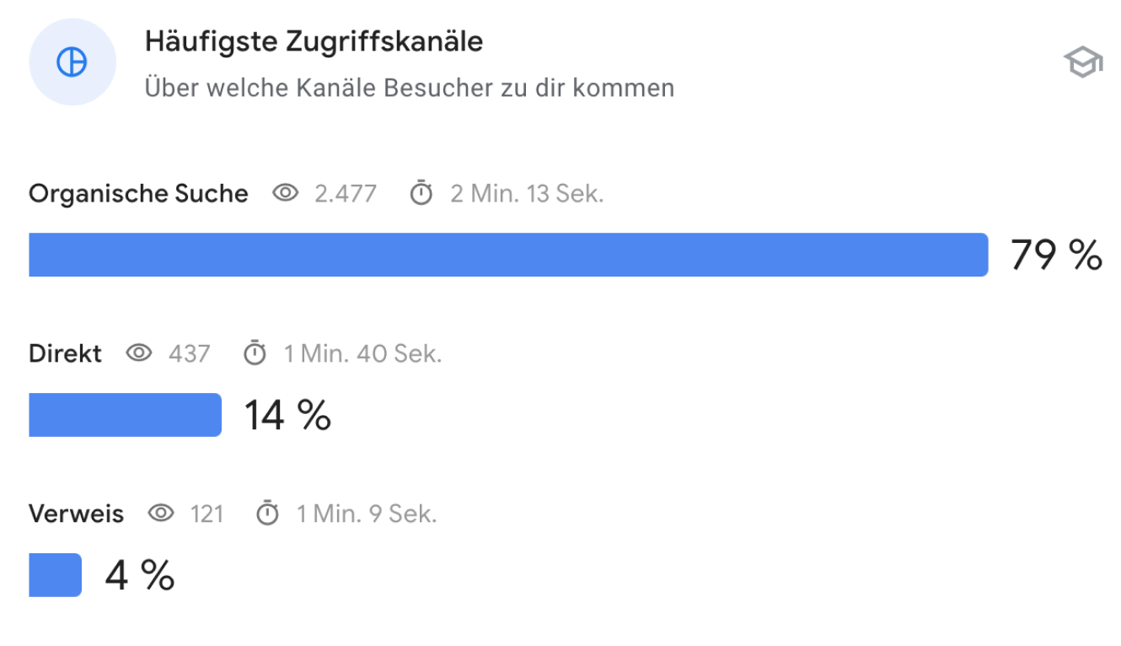Click the subtitle about Kanäle Besucher
Viewport: 1121px width, 646px height.
click(410, 88)
